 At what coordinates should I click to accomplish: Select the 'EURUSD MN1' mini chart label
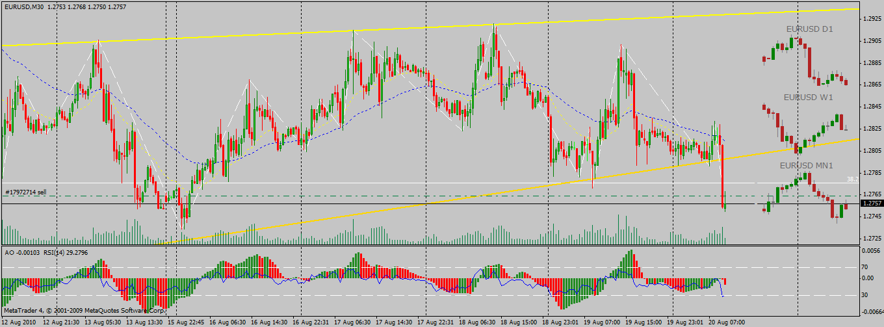[x=806, y=166]
